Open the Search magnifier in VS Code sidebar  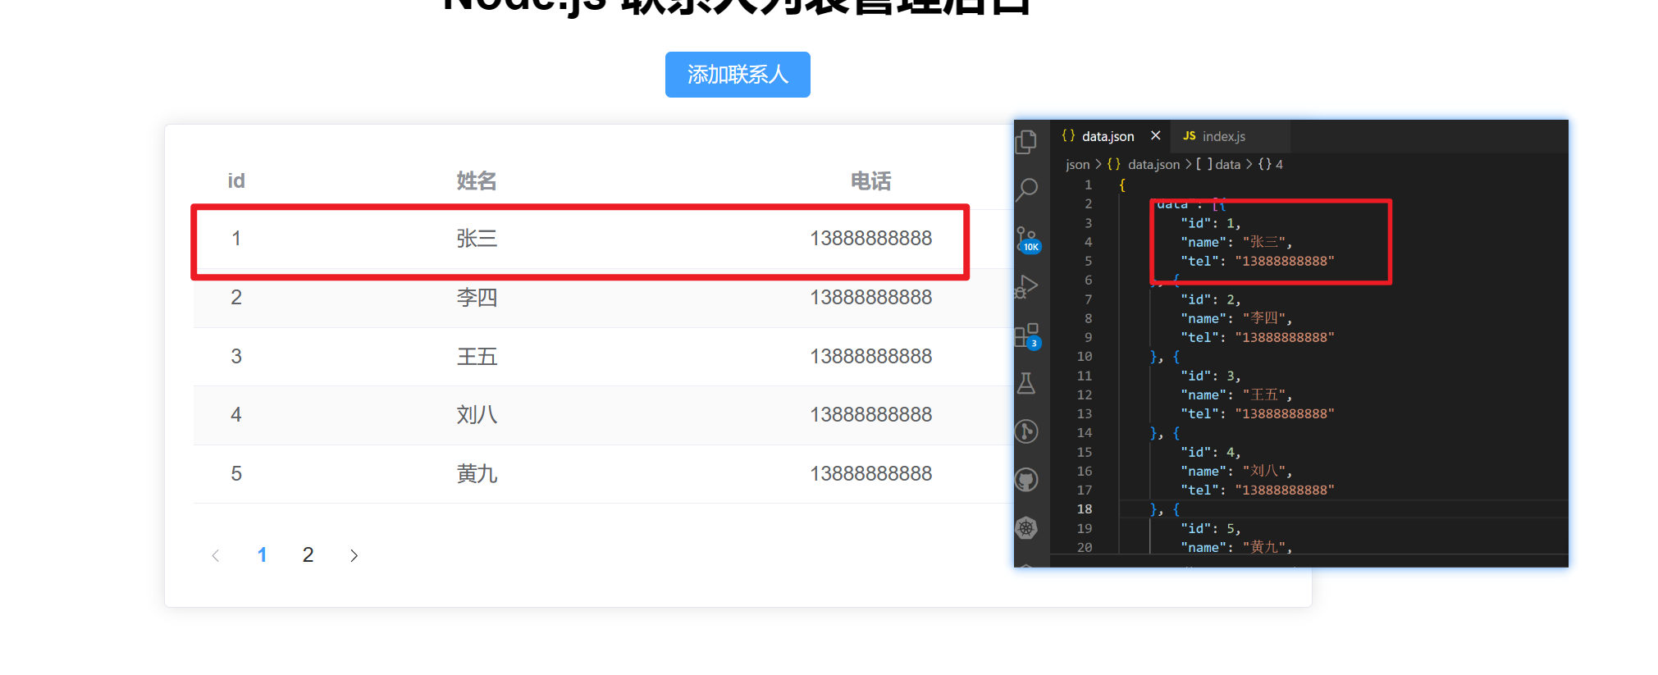coord(1026,189)
